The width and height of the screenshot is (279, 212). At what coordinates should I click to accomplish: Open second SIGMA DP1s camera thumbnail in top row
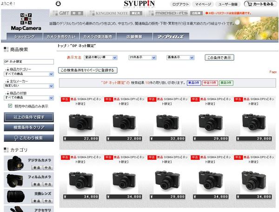[x=124, y=122]
